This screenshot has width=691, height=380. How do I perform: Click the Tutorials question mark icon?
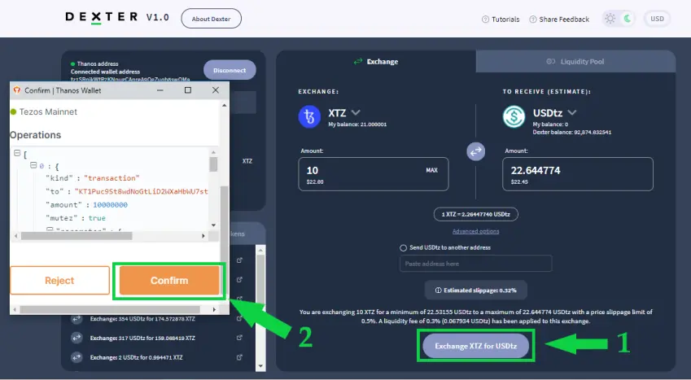[485, 20]
